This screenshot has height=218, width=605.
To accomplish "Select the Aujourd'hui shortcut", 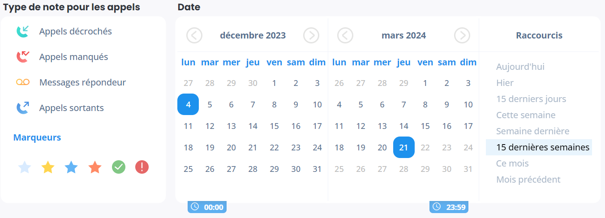I will pos(520,67).
